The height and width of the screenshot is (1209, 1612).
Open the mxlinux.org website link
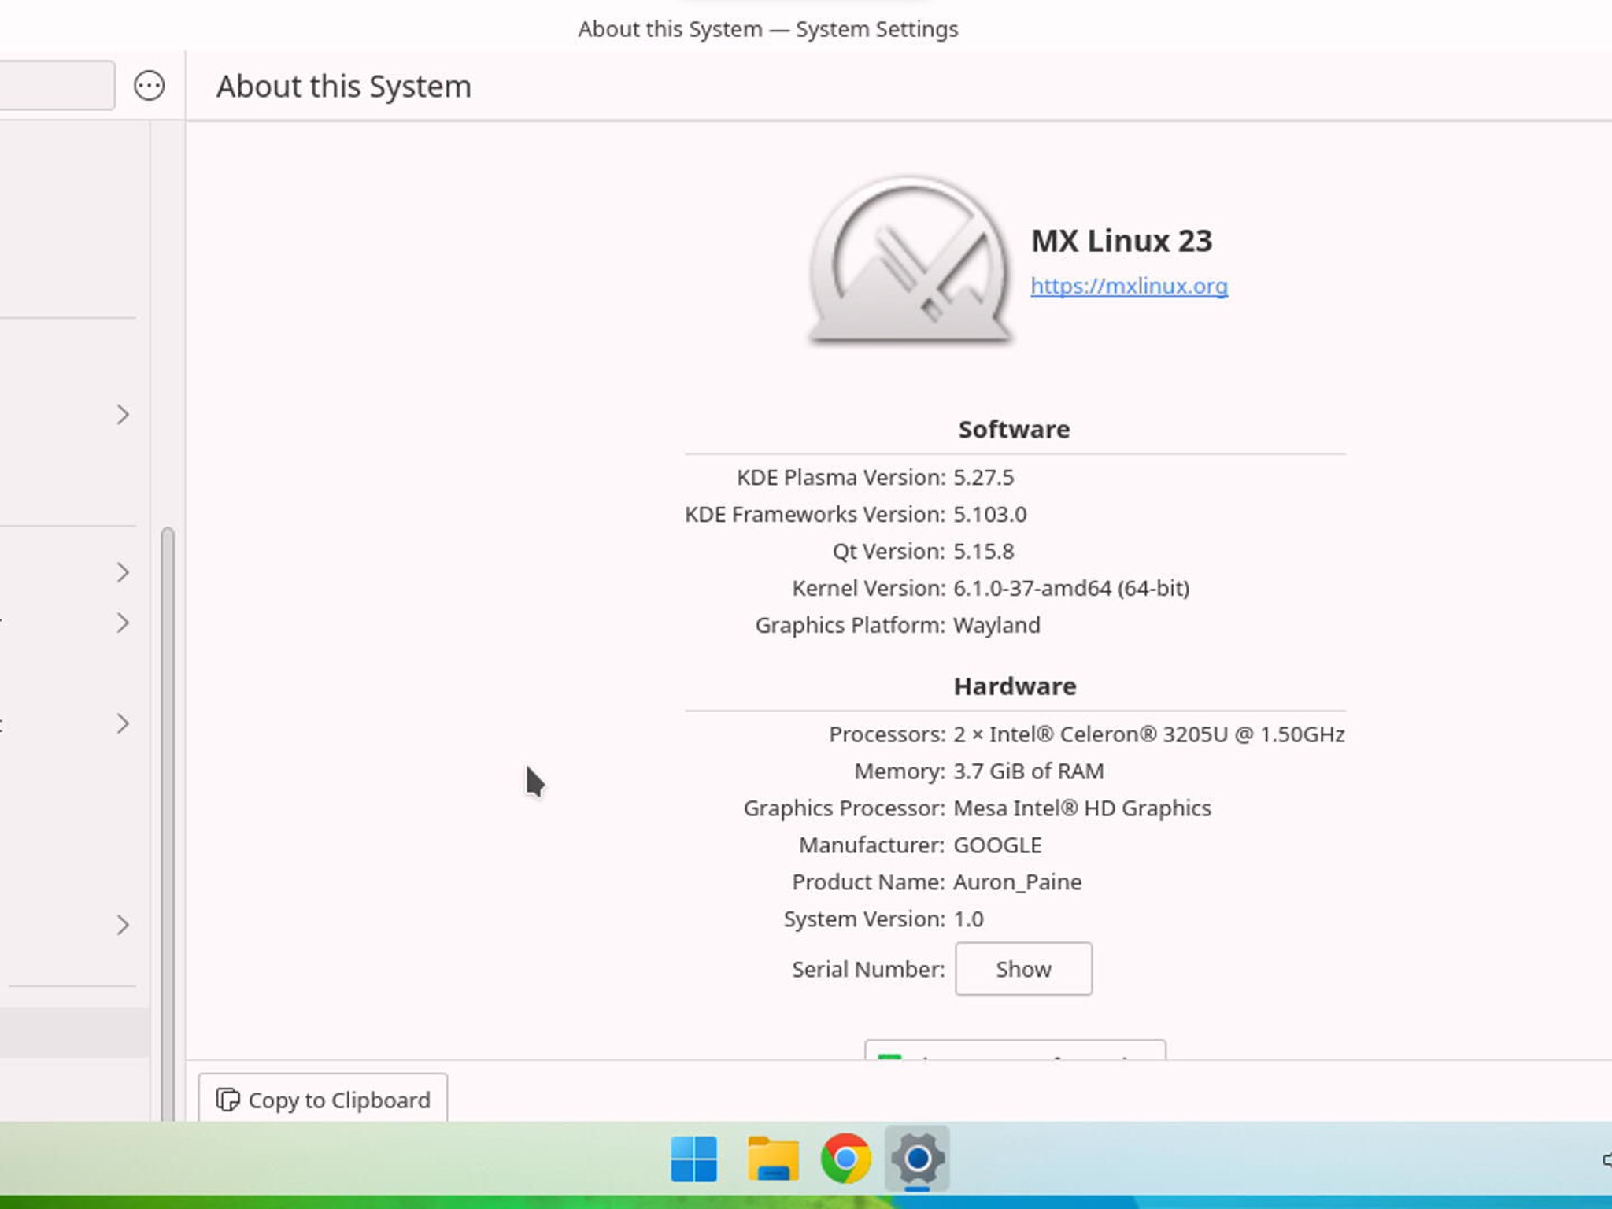click(x=1129, y=287)
